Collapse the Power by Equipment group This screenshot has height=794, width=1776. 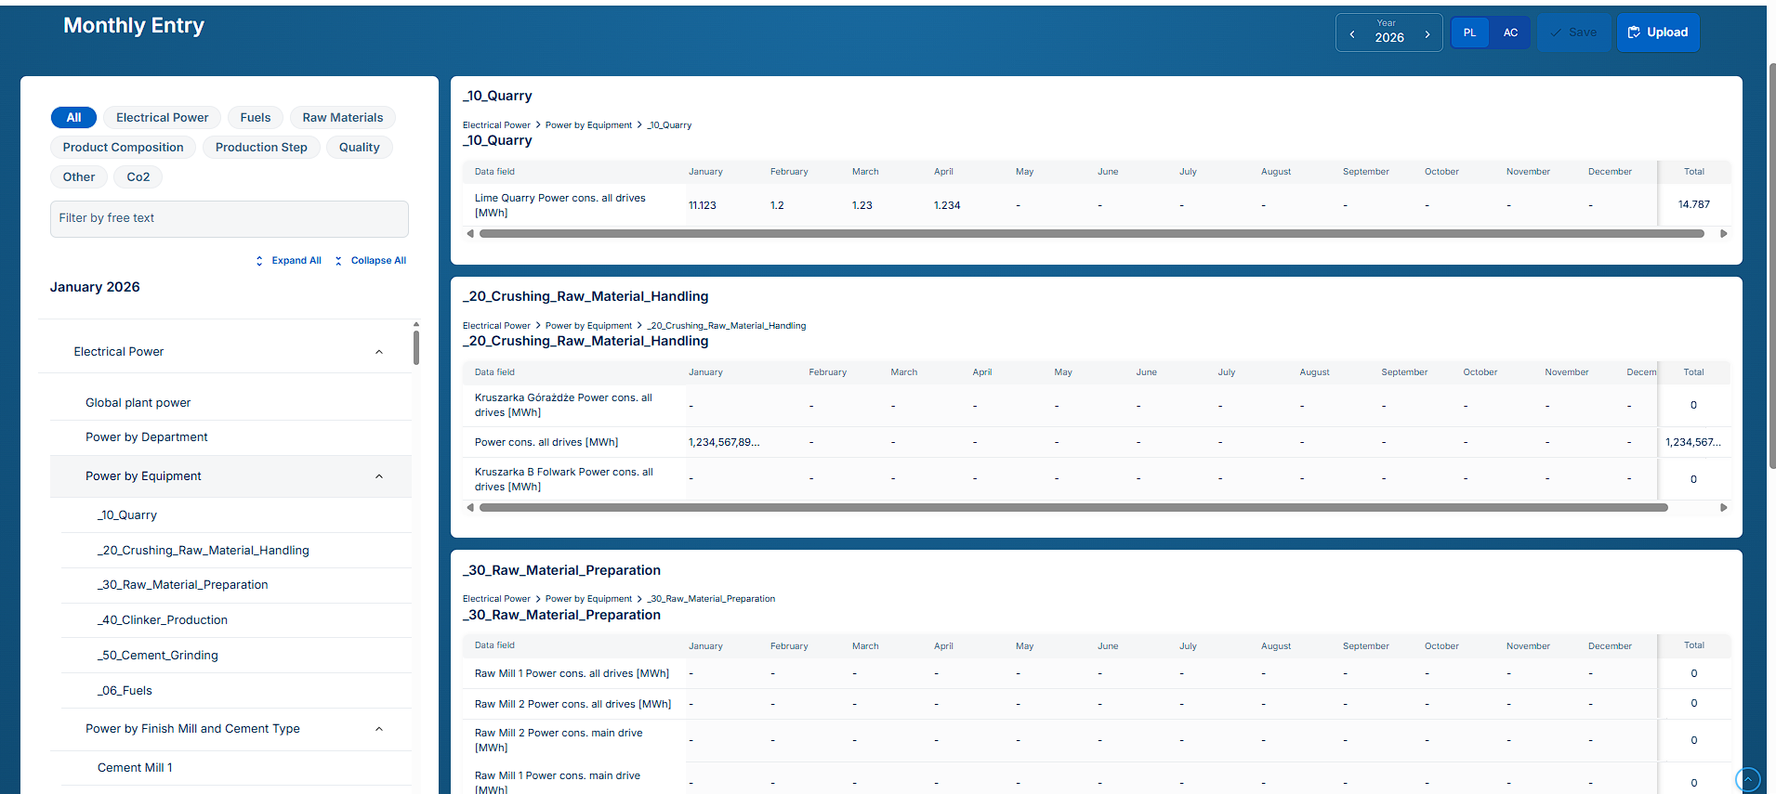point(379,476)
